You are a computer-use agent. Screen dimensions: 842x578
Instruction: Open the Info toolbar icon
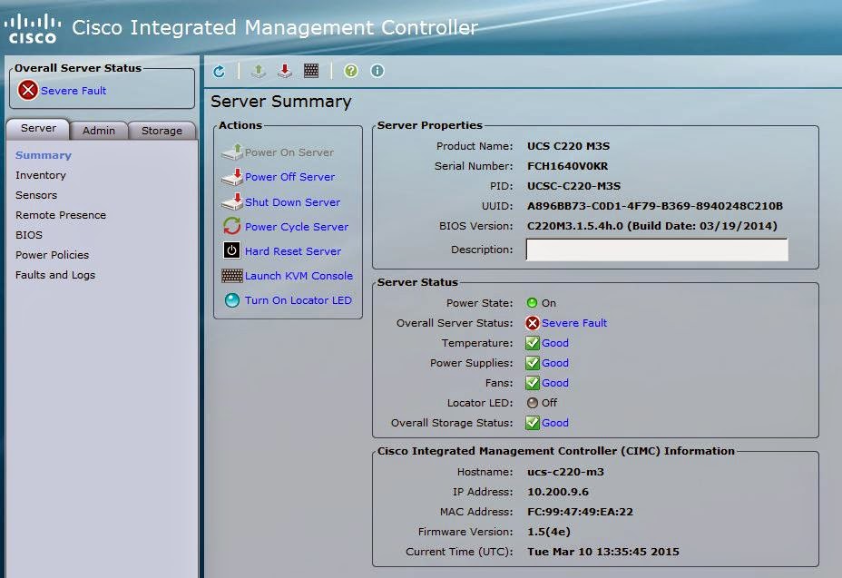[377, 71]
